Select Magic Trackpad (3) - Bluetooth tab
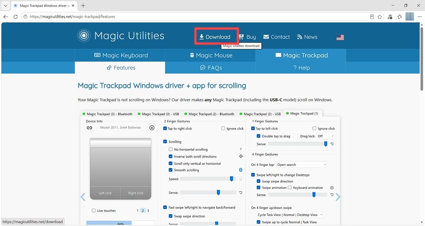This screenshot has height=226, width=425. click(107, 114)
